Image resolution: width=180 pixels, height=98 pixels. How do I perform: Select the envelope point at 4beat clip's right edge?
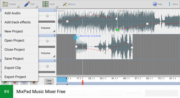132,48
